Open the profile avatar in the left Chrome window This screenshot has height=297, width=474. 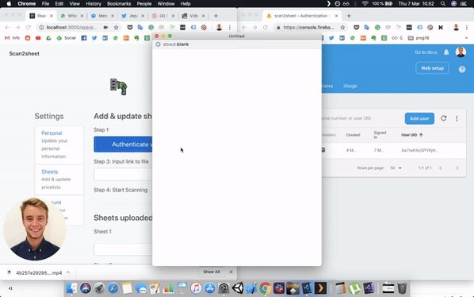coord(219,28)
